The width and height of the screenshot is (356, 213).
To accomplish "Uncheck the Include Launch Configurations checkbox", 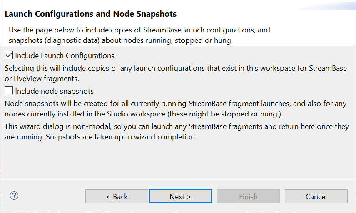I will 8,55.
